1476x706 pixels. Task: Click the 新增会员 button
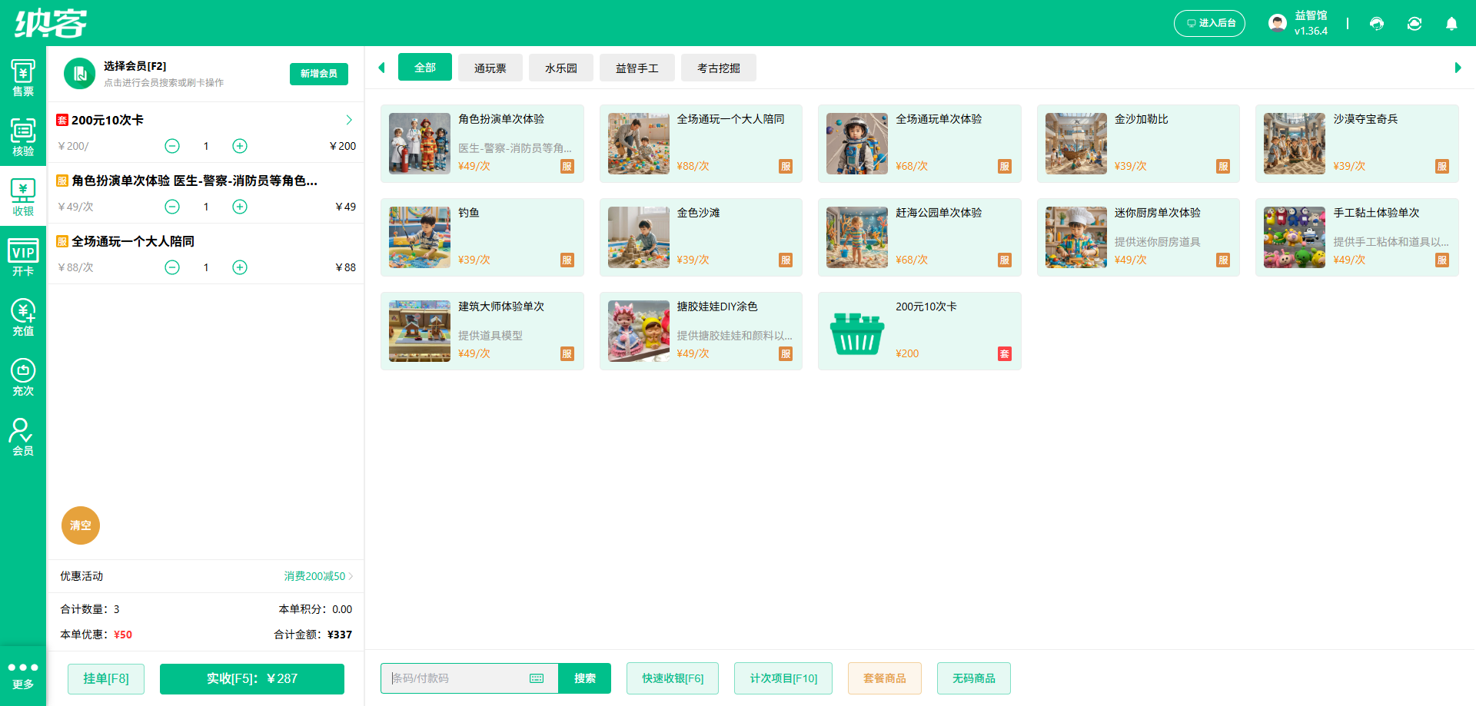pos(319,74)
